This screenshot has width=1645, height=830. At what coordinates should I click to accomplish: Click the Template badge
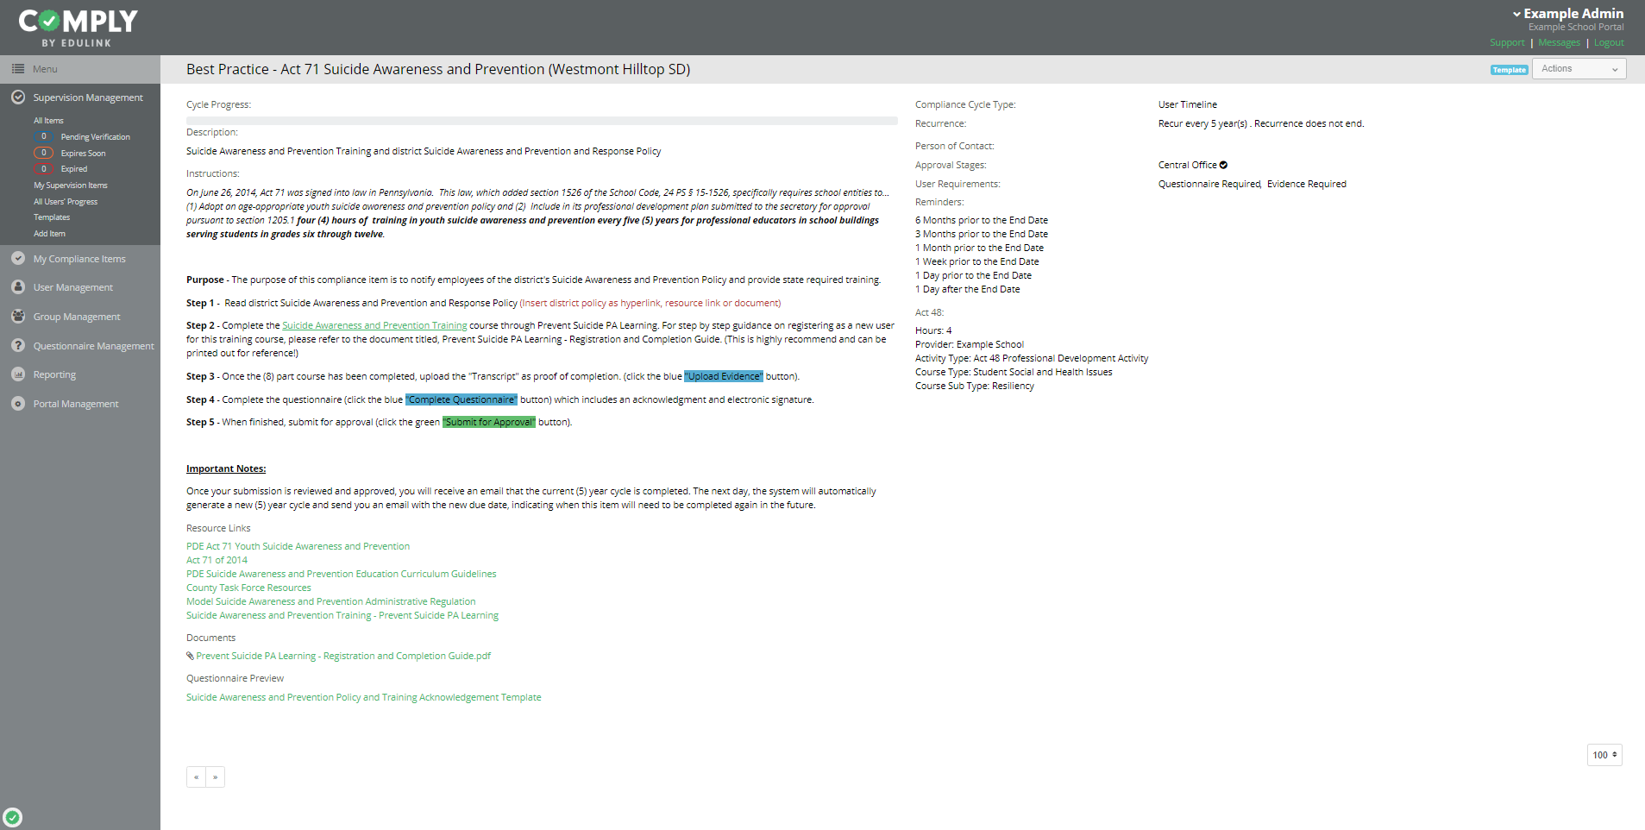coord(1509,70)
